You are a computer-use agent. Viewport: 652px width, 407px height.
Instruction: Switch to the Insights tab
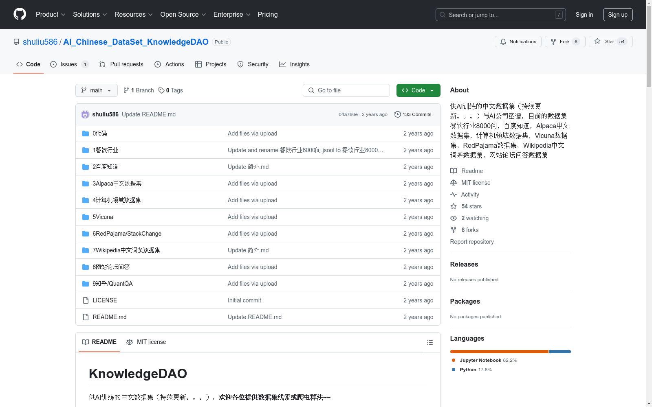tap(294, 64)
